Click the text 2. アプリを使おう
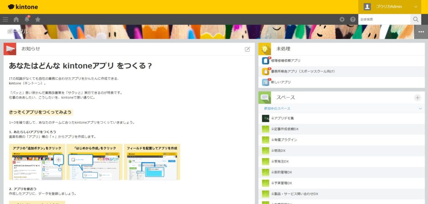Screen dimensions: 428x204 point(23,189)
